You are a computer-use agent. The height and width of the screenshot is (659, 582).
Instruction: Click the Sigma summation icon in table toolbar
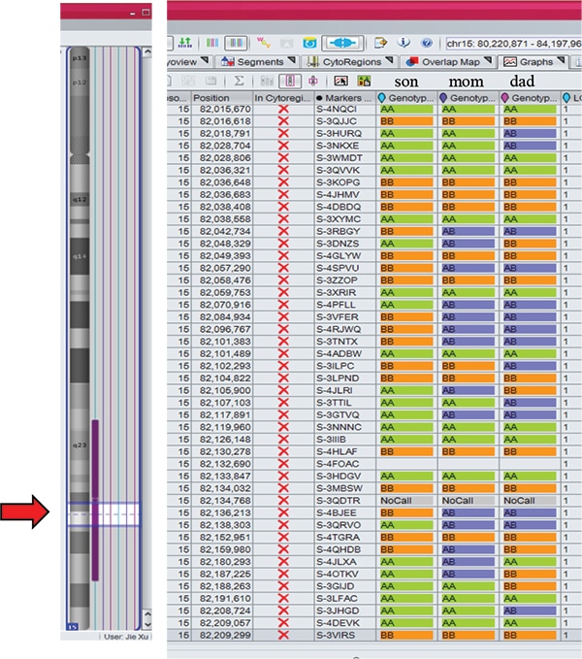[240, 81]
